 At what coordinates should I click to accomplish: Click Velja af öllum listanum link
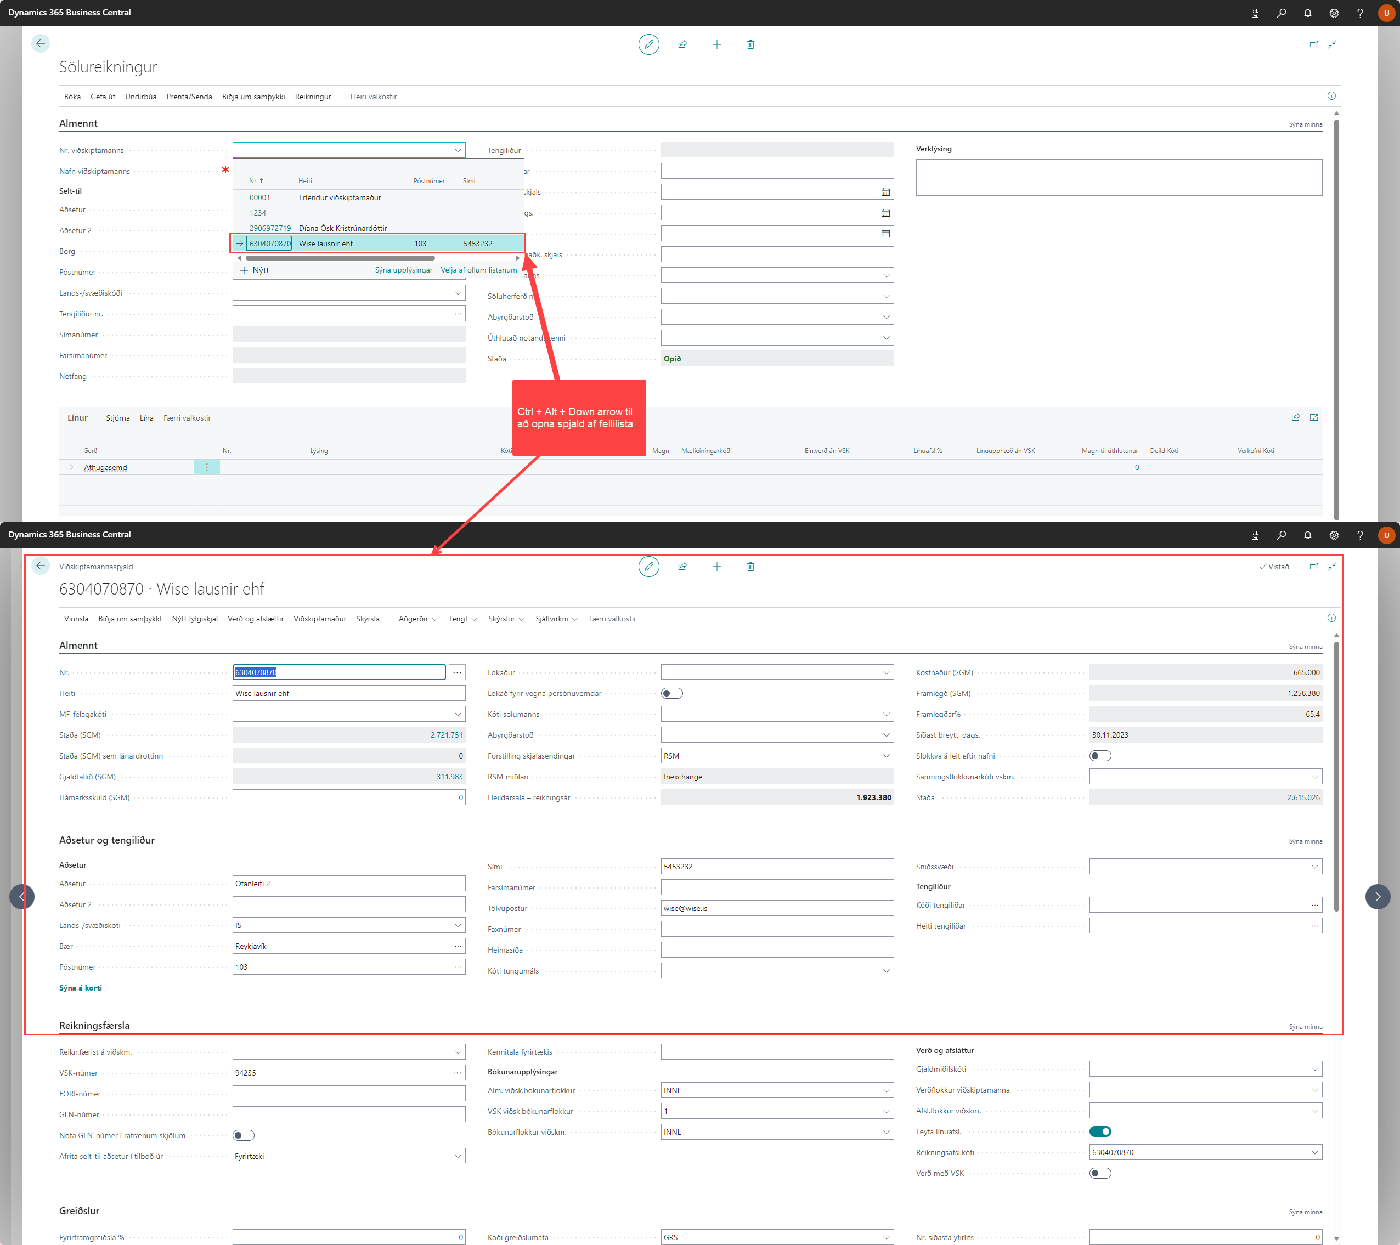(x=478, y=270)
